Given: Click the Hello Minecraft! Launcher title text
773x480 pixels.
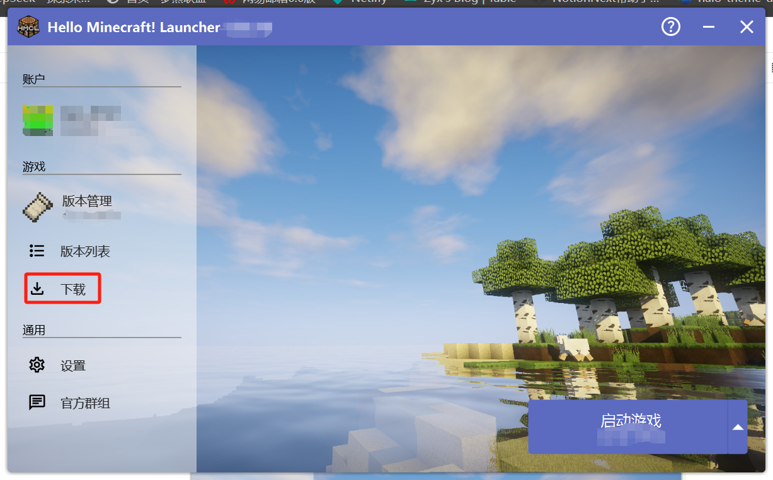Looking at the screenshot, I should [x=134, y=27].
